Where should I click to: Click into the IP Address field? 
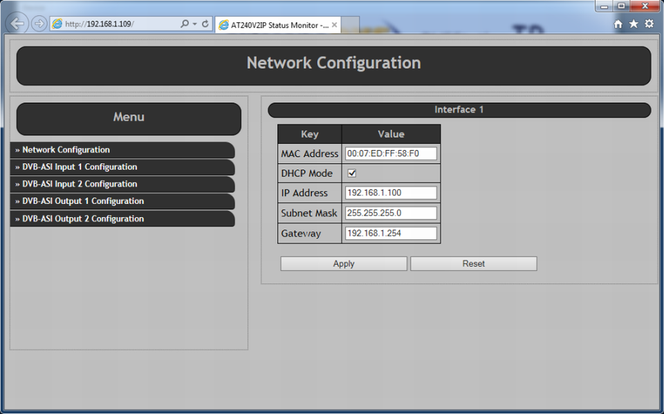391,193
